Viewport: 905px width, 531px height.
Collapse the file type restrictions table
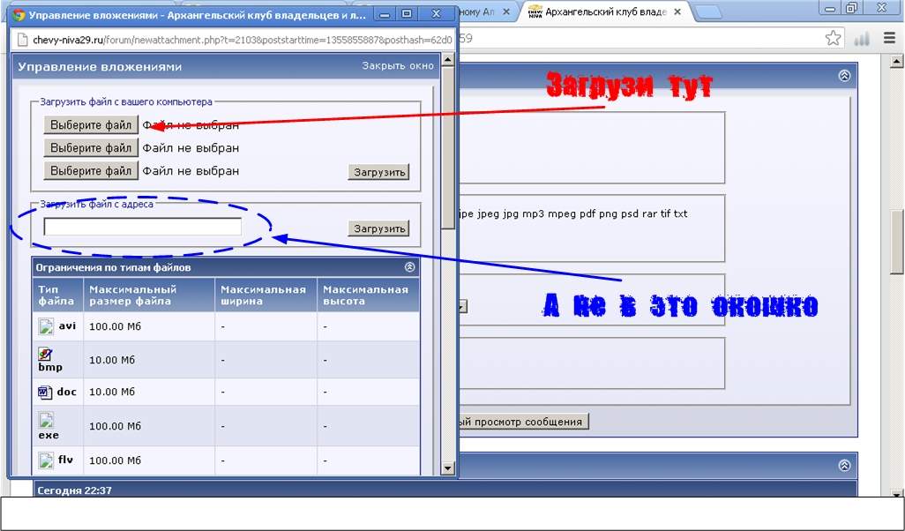tap(409, 266)
